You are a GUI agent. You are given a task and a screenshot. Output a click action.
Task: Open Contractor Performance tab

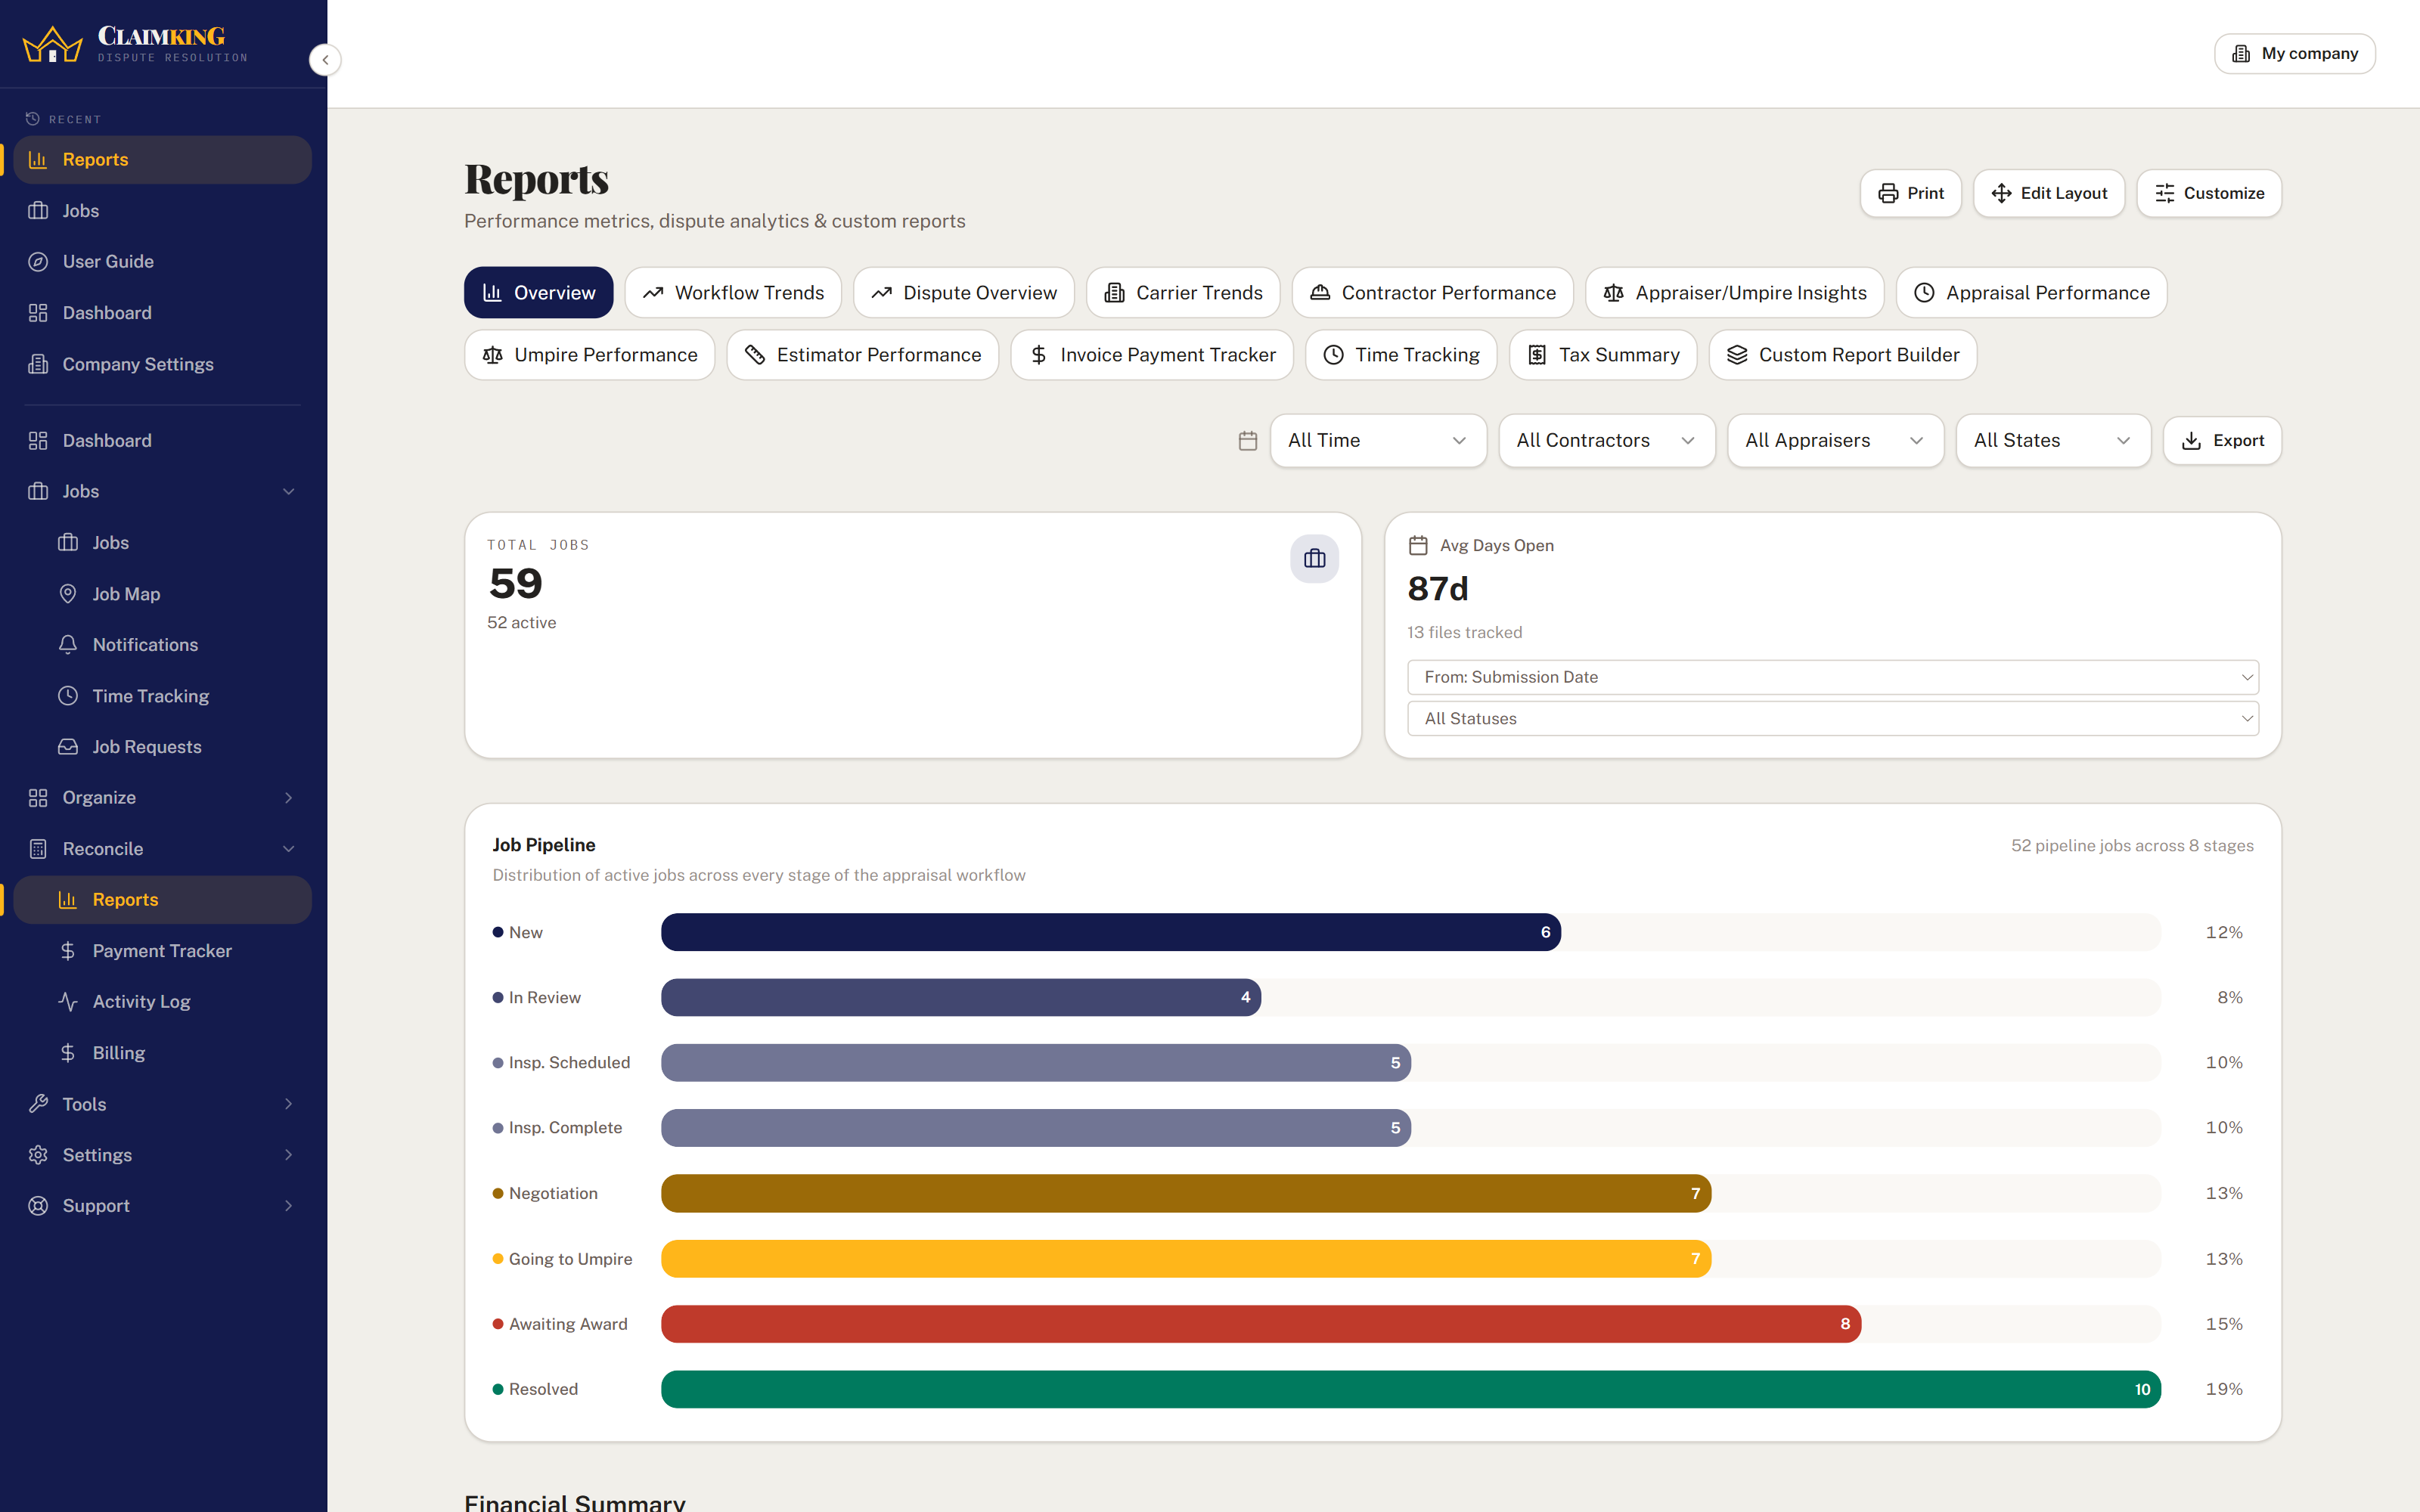pos(1432,293)
